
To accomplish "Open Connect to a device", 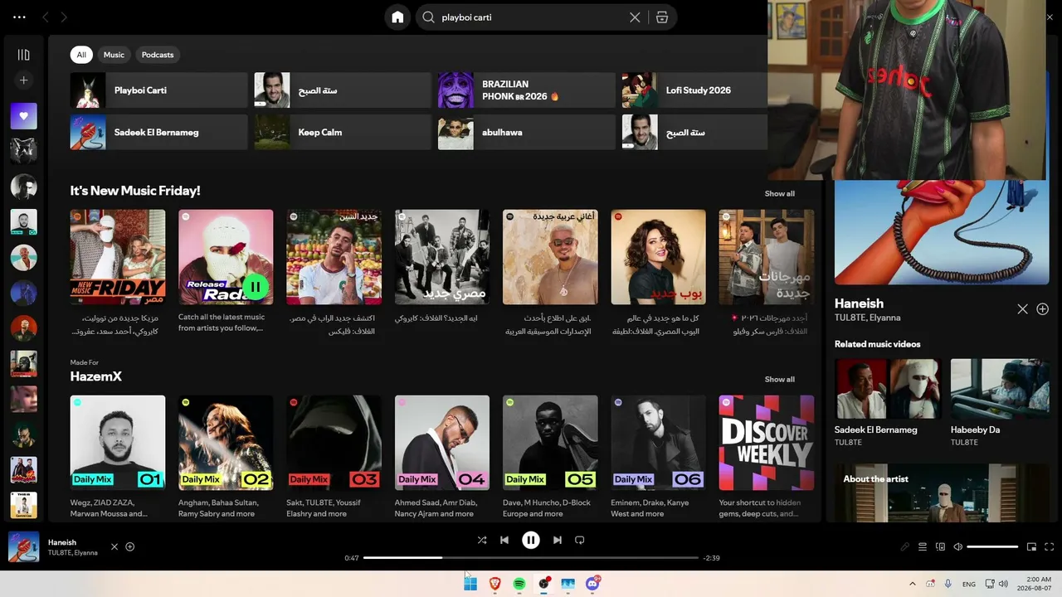I will point(940,547).
